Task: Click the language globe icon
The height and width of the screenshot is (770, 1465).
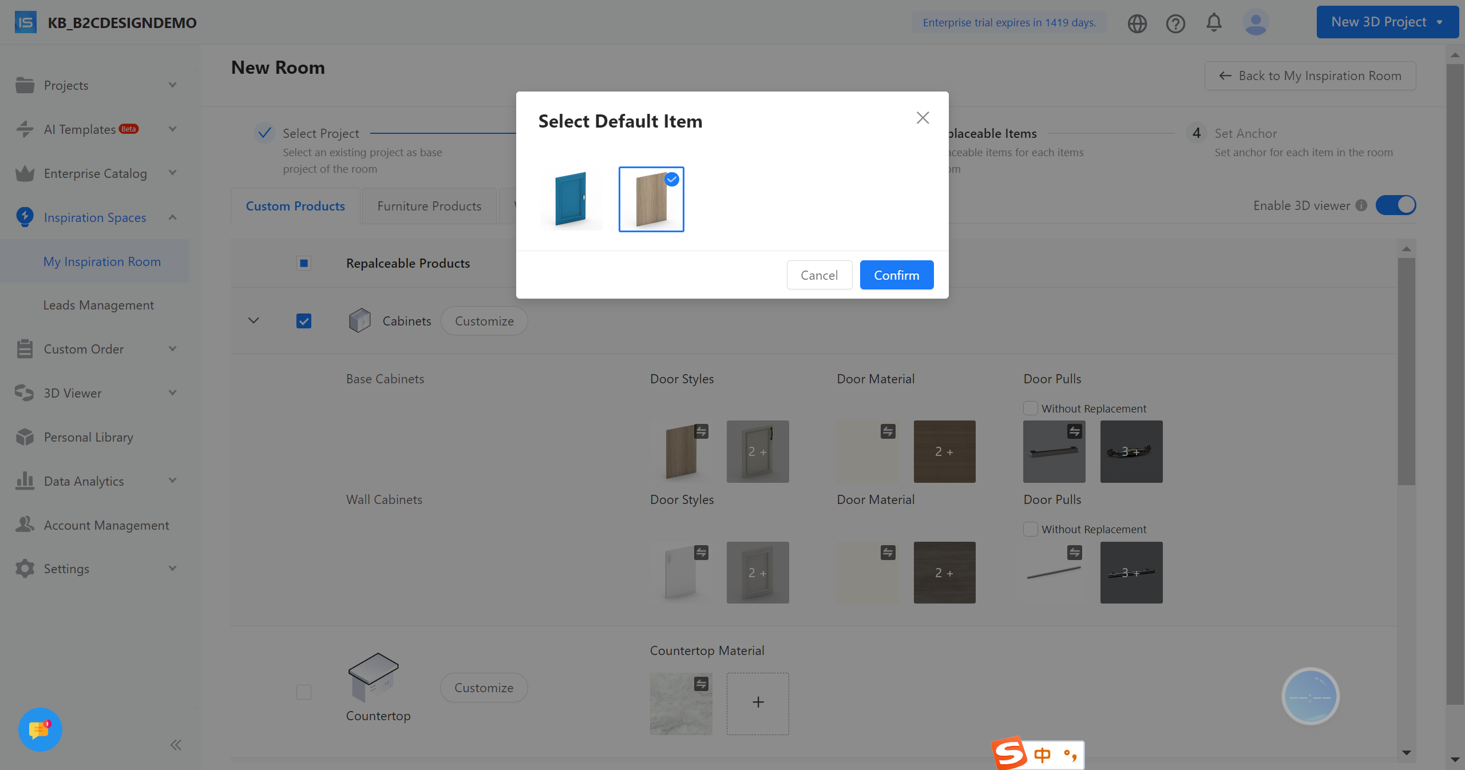Action: pos(1137,23)
